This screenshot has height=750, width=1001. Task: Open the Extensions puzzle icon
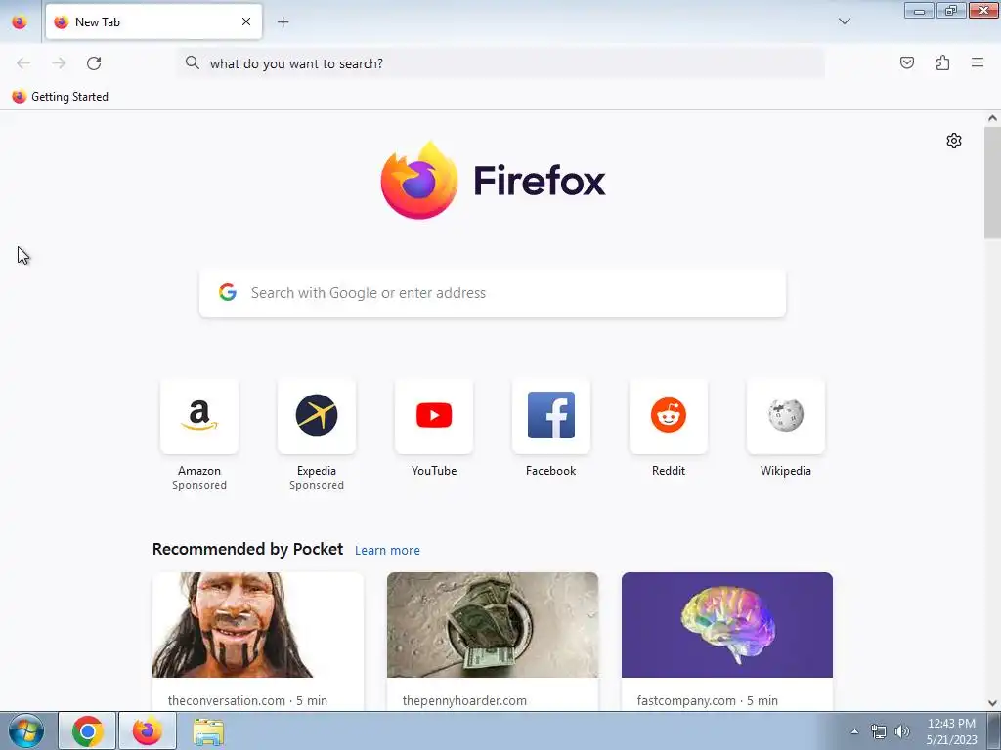pyautogui.click(x=942, y=62)
